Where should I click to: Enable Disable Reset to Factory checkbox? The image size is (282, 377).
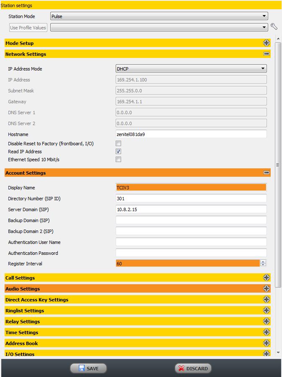click(119, 144)
